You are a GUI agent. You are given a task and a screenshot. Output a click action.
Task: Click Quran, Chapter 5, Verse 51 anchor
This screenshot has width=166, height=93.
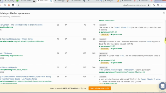click(x=130, y=80)
